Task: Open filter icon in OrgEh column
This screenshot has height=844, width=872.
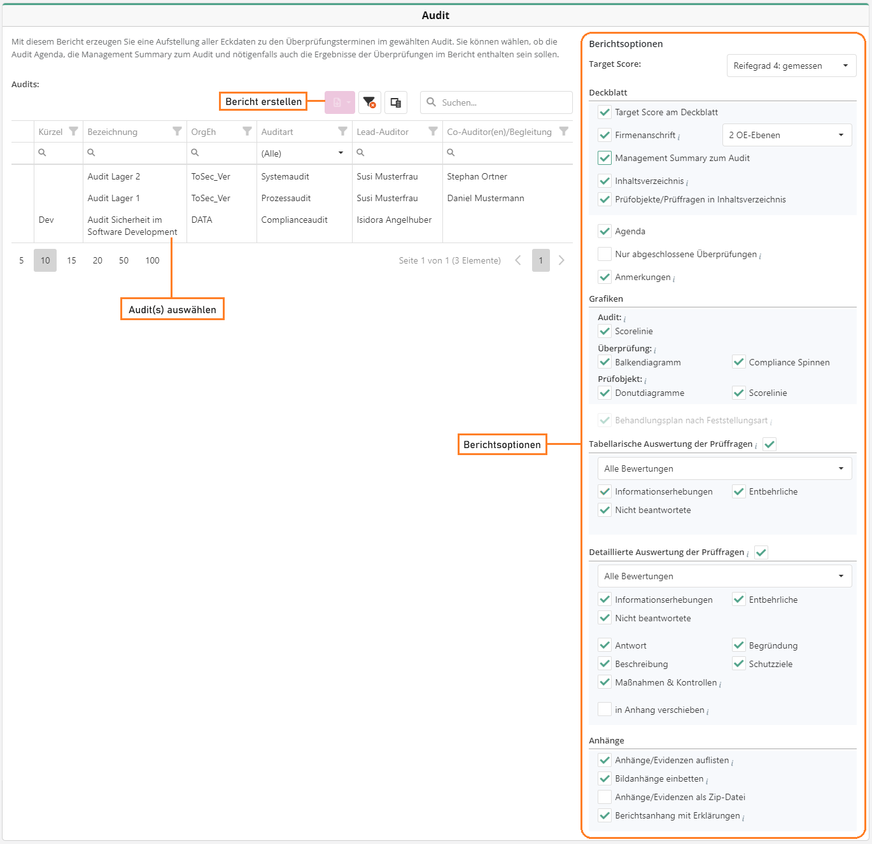Action: pyautogui.click(x=247, y=131)
